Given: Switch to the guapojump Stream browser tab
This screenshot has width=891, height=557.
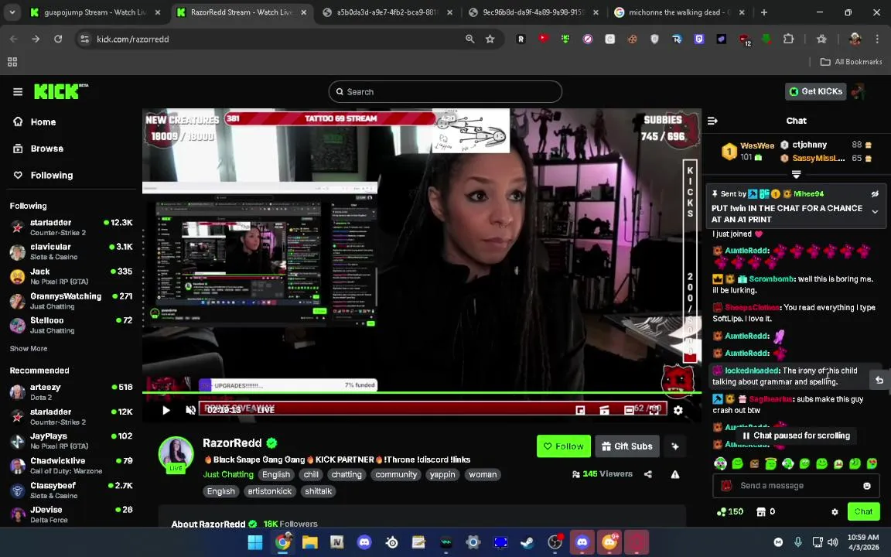Looking at the screenshot, I should [x=95, y=12].
